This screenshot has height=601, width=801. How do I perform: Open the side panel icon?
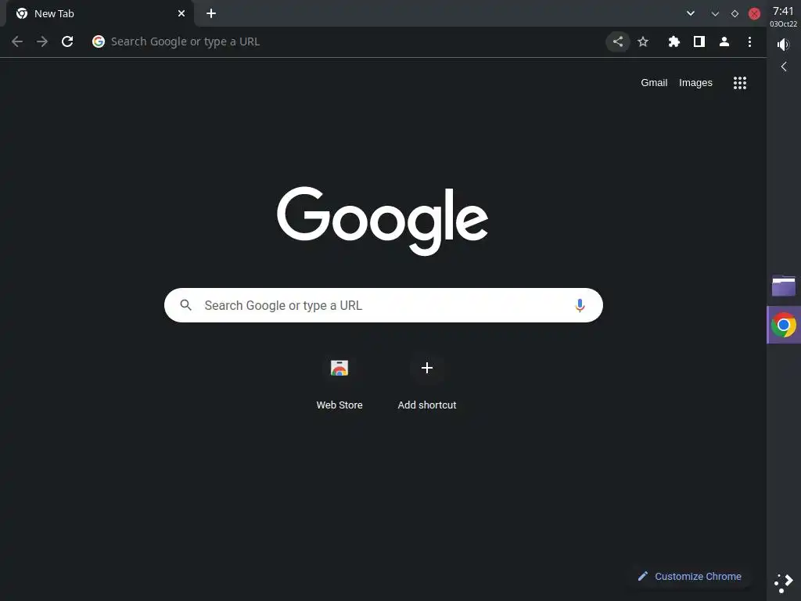699,41
